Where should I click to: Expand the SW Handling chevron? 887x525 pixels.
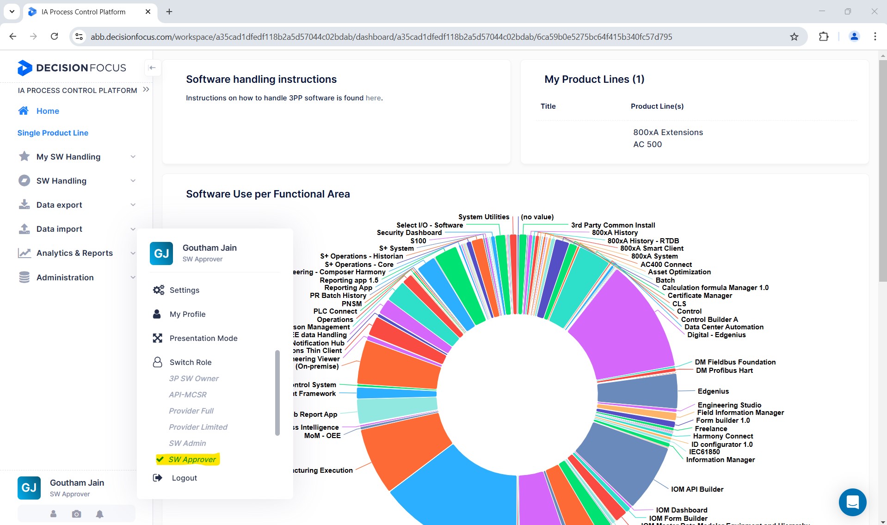[133, 181]
